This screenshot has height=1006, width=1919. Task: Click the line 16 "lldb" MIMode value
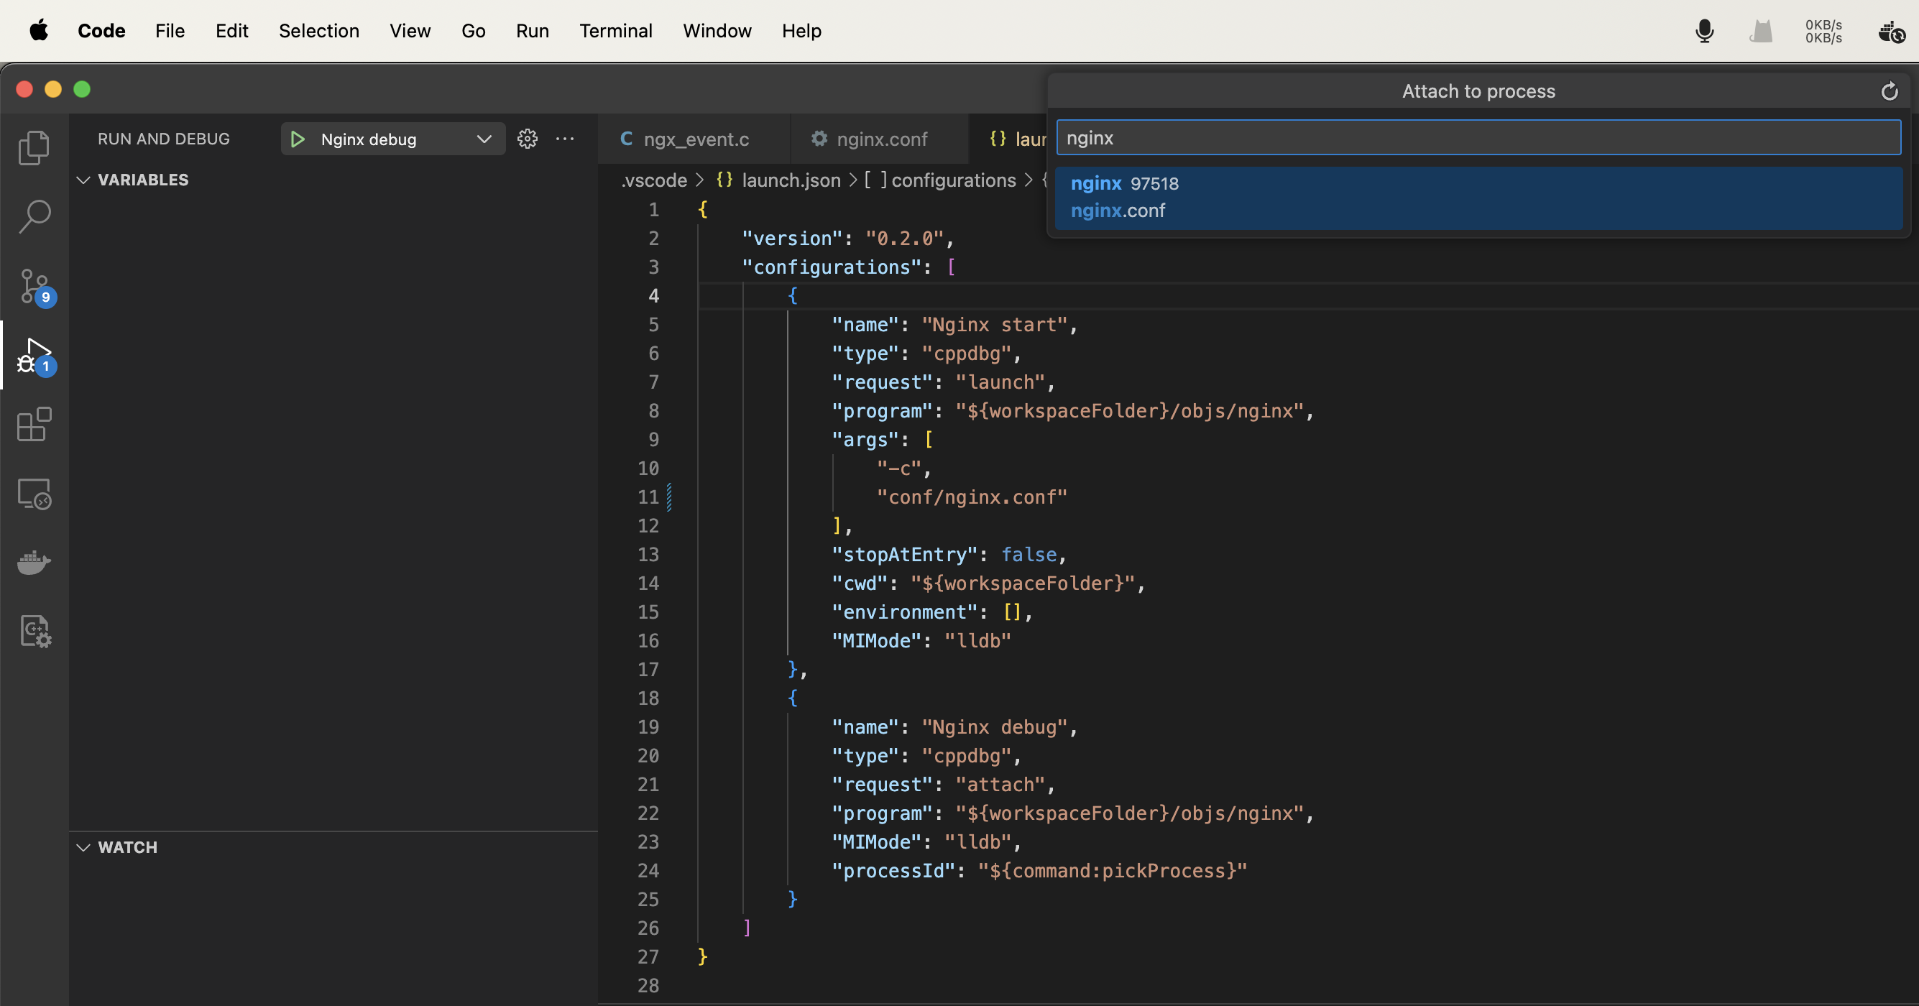(977, 641)
